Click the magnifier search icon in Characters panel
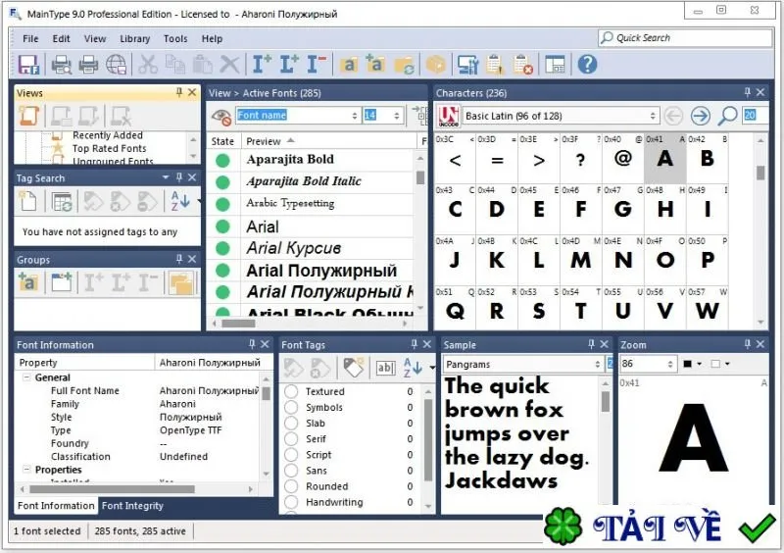The width and height of the screenshot is (784, 553). [x=727, y=116]
